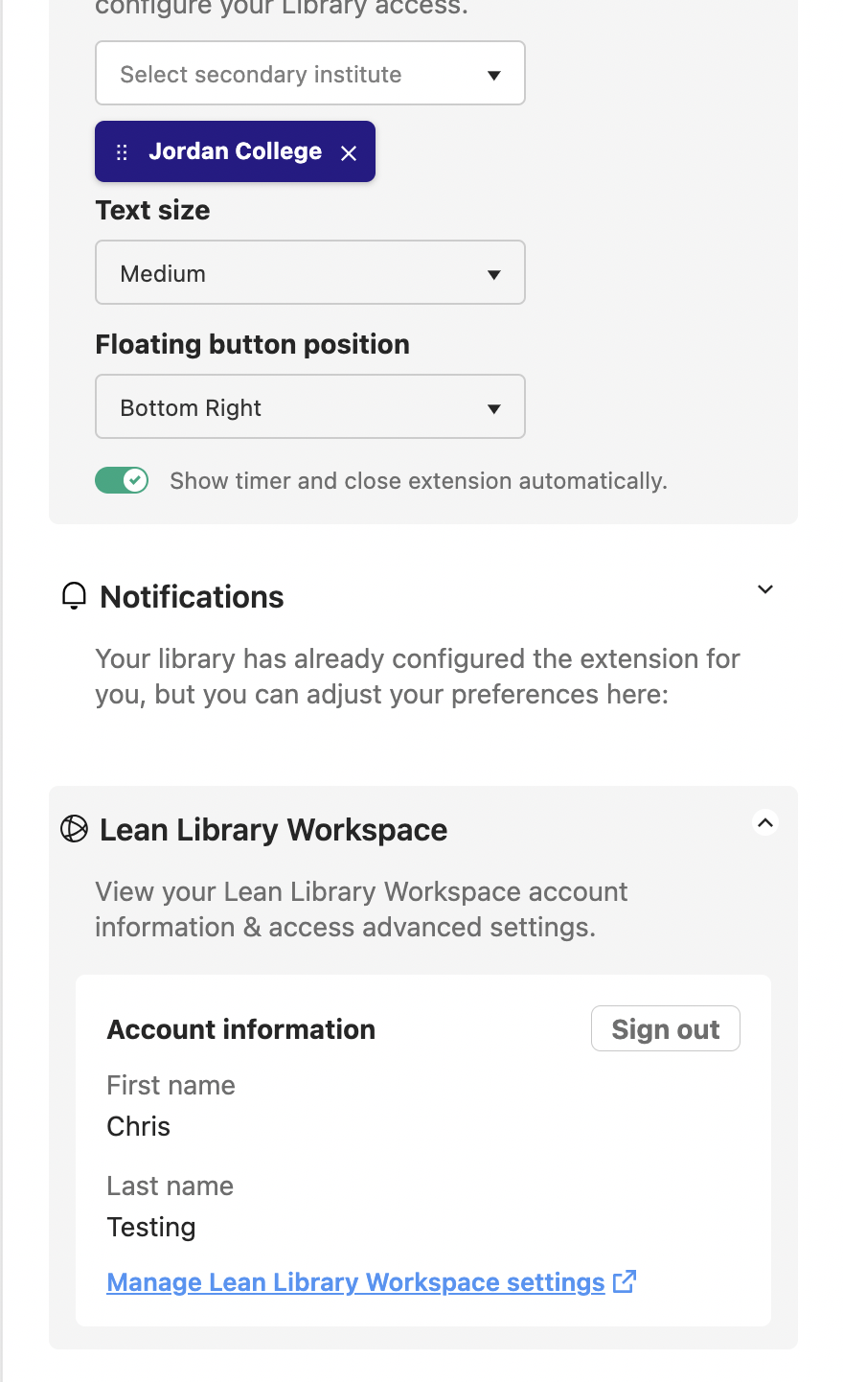Click the vertical scrollbar on the left edge
Screen dimensions: 843x1382
pyautogui.click(x=7, y=671)
